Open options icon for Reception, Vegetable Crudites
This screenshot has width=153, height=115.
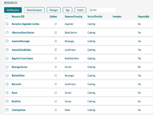tap(56, 24)
